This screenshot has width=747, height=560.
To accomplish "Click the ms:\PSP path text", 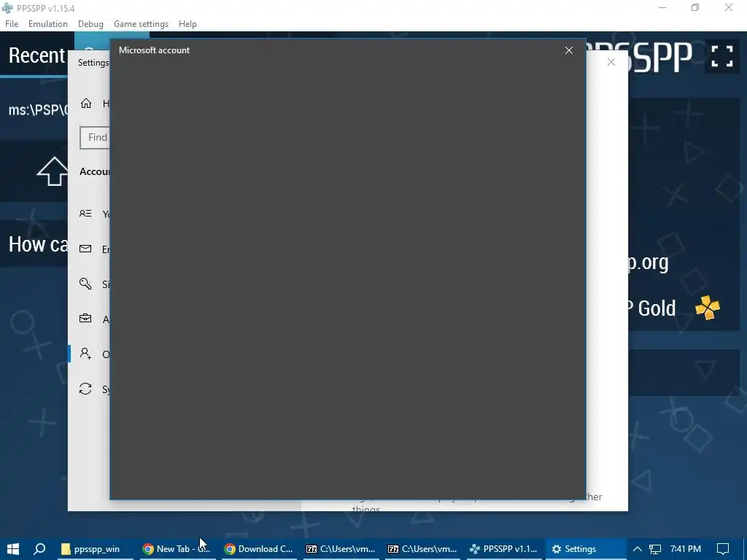I will point(38,109).
